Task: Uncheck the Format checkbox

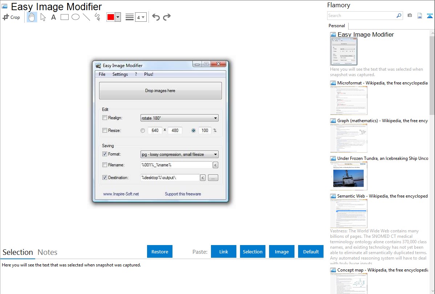Action: (x=105, y=154)
